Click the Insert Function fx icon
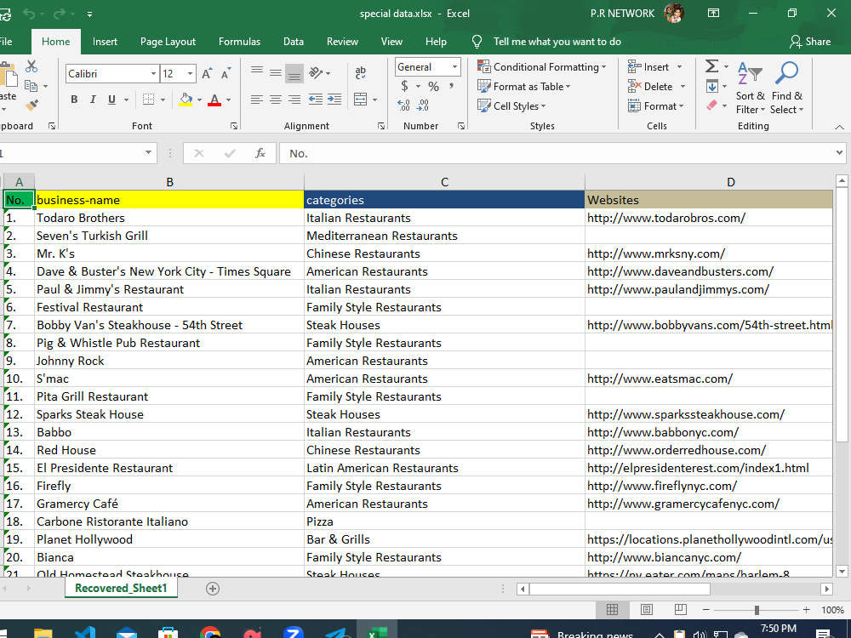The image size is (851, 638). point(260,153)
